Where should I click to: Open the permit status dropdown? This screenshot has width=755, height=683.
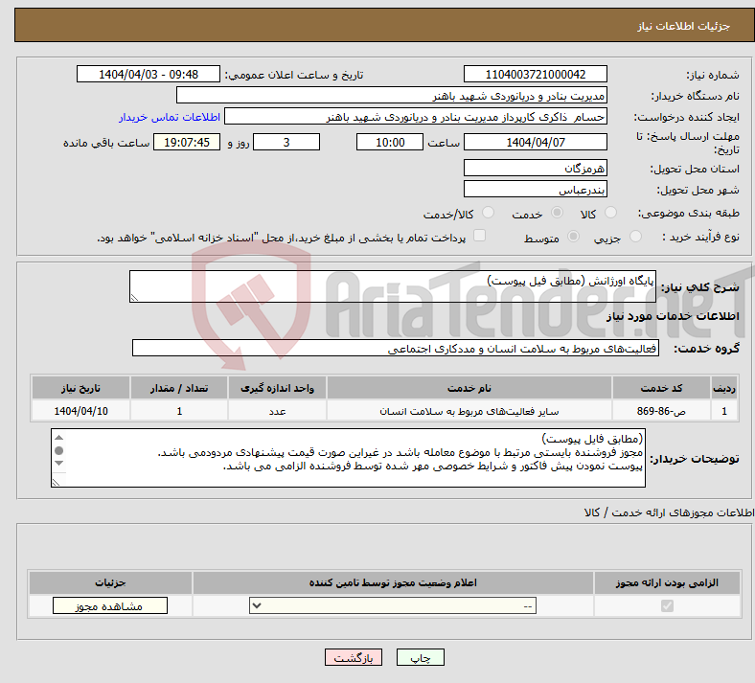393,605
